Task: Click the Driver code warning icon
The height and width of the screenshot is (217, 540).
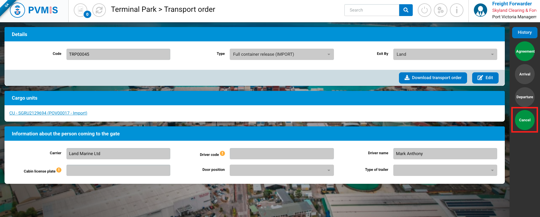Action: click(x=222, y=153)
